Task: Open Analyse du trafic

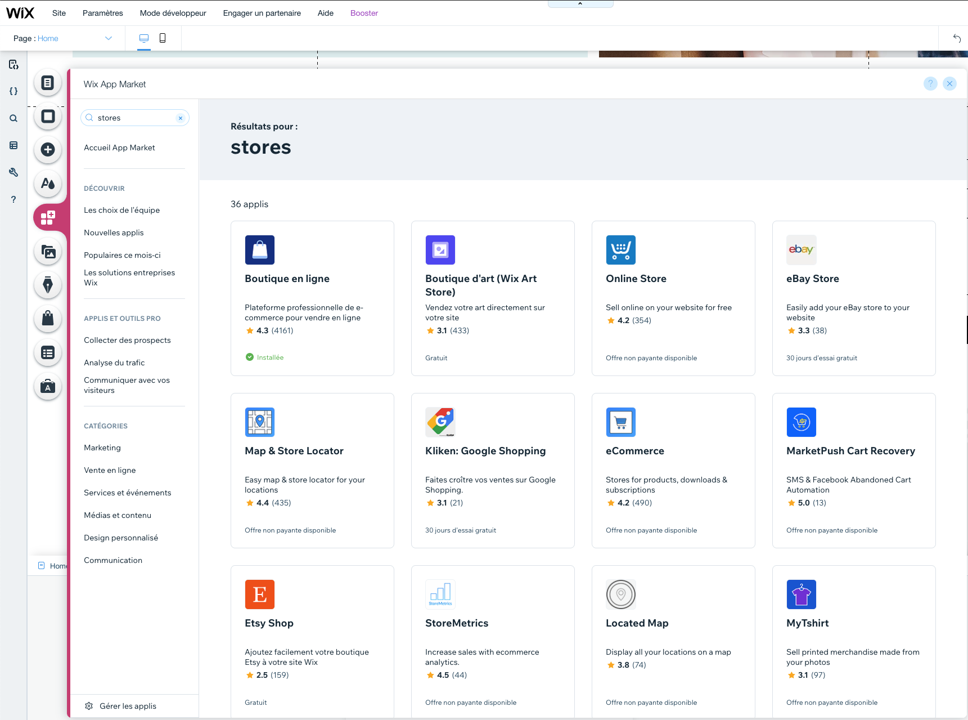Action: 114,363
